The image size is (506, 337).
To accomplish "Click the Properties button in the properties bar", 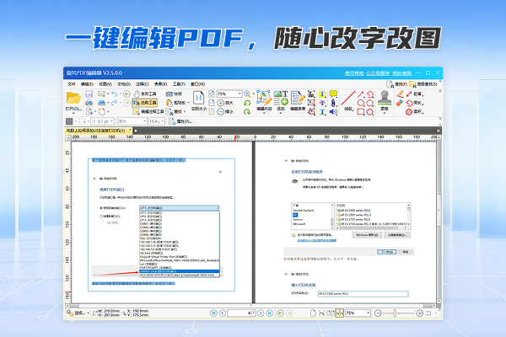I will (x=180, y=121).
